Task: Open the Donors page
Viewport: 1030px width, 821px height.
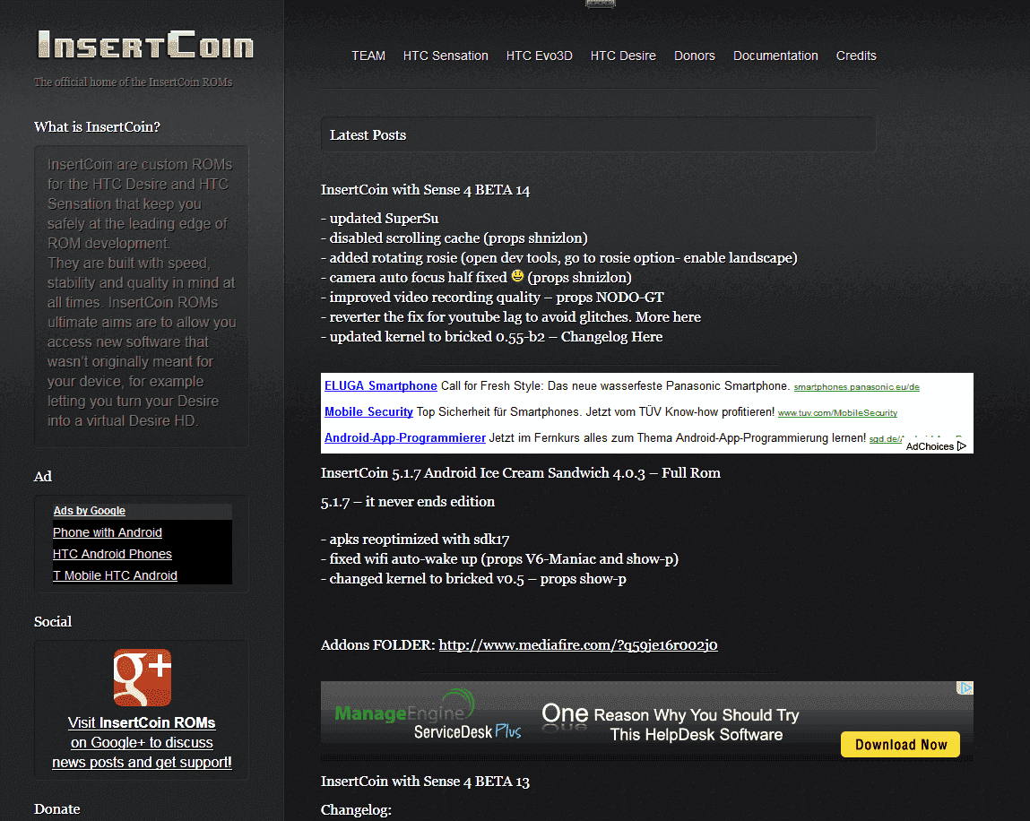Action: (695, 56)
